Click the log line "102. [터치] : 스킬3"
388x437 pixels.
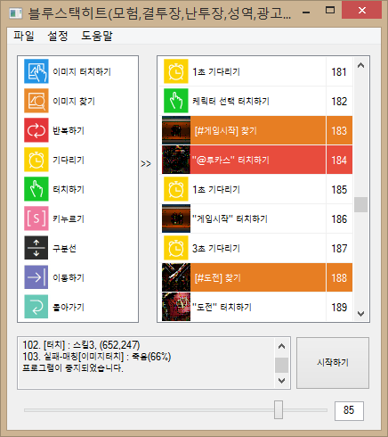pyautogui.click(x=81, y=345)
